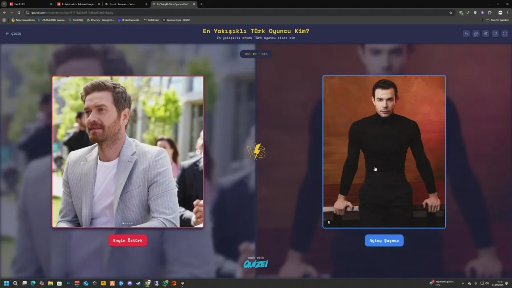Open Windows taskbar search

coord(15,283)
